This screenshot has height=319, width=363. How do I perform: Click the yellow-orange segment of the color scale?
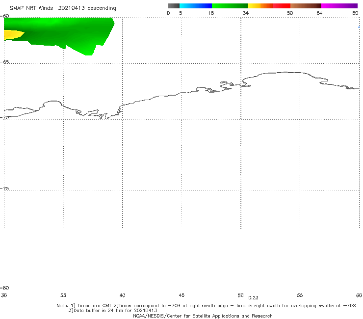tap(260, 6)
